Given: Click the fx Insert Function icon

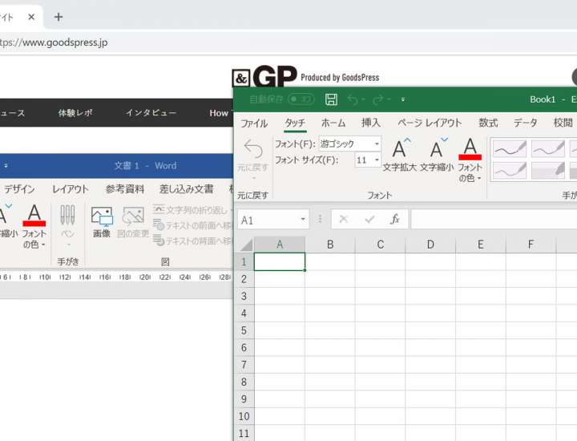Looking at the screenshot, I should [395, 220].
